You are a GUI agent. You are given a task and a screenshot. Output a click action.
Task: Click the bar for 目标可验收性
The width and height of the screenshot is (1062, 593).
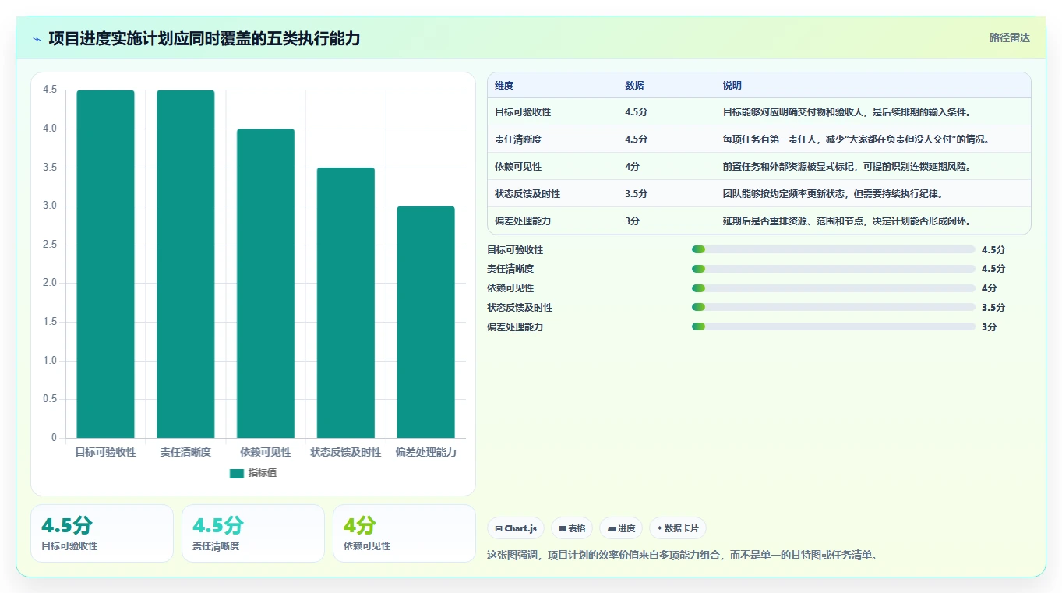click(105, 264)
